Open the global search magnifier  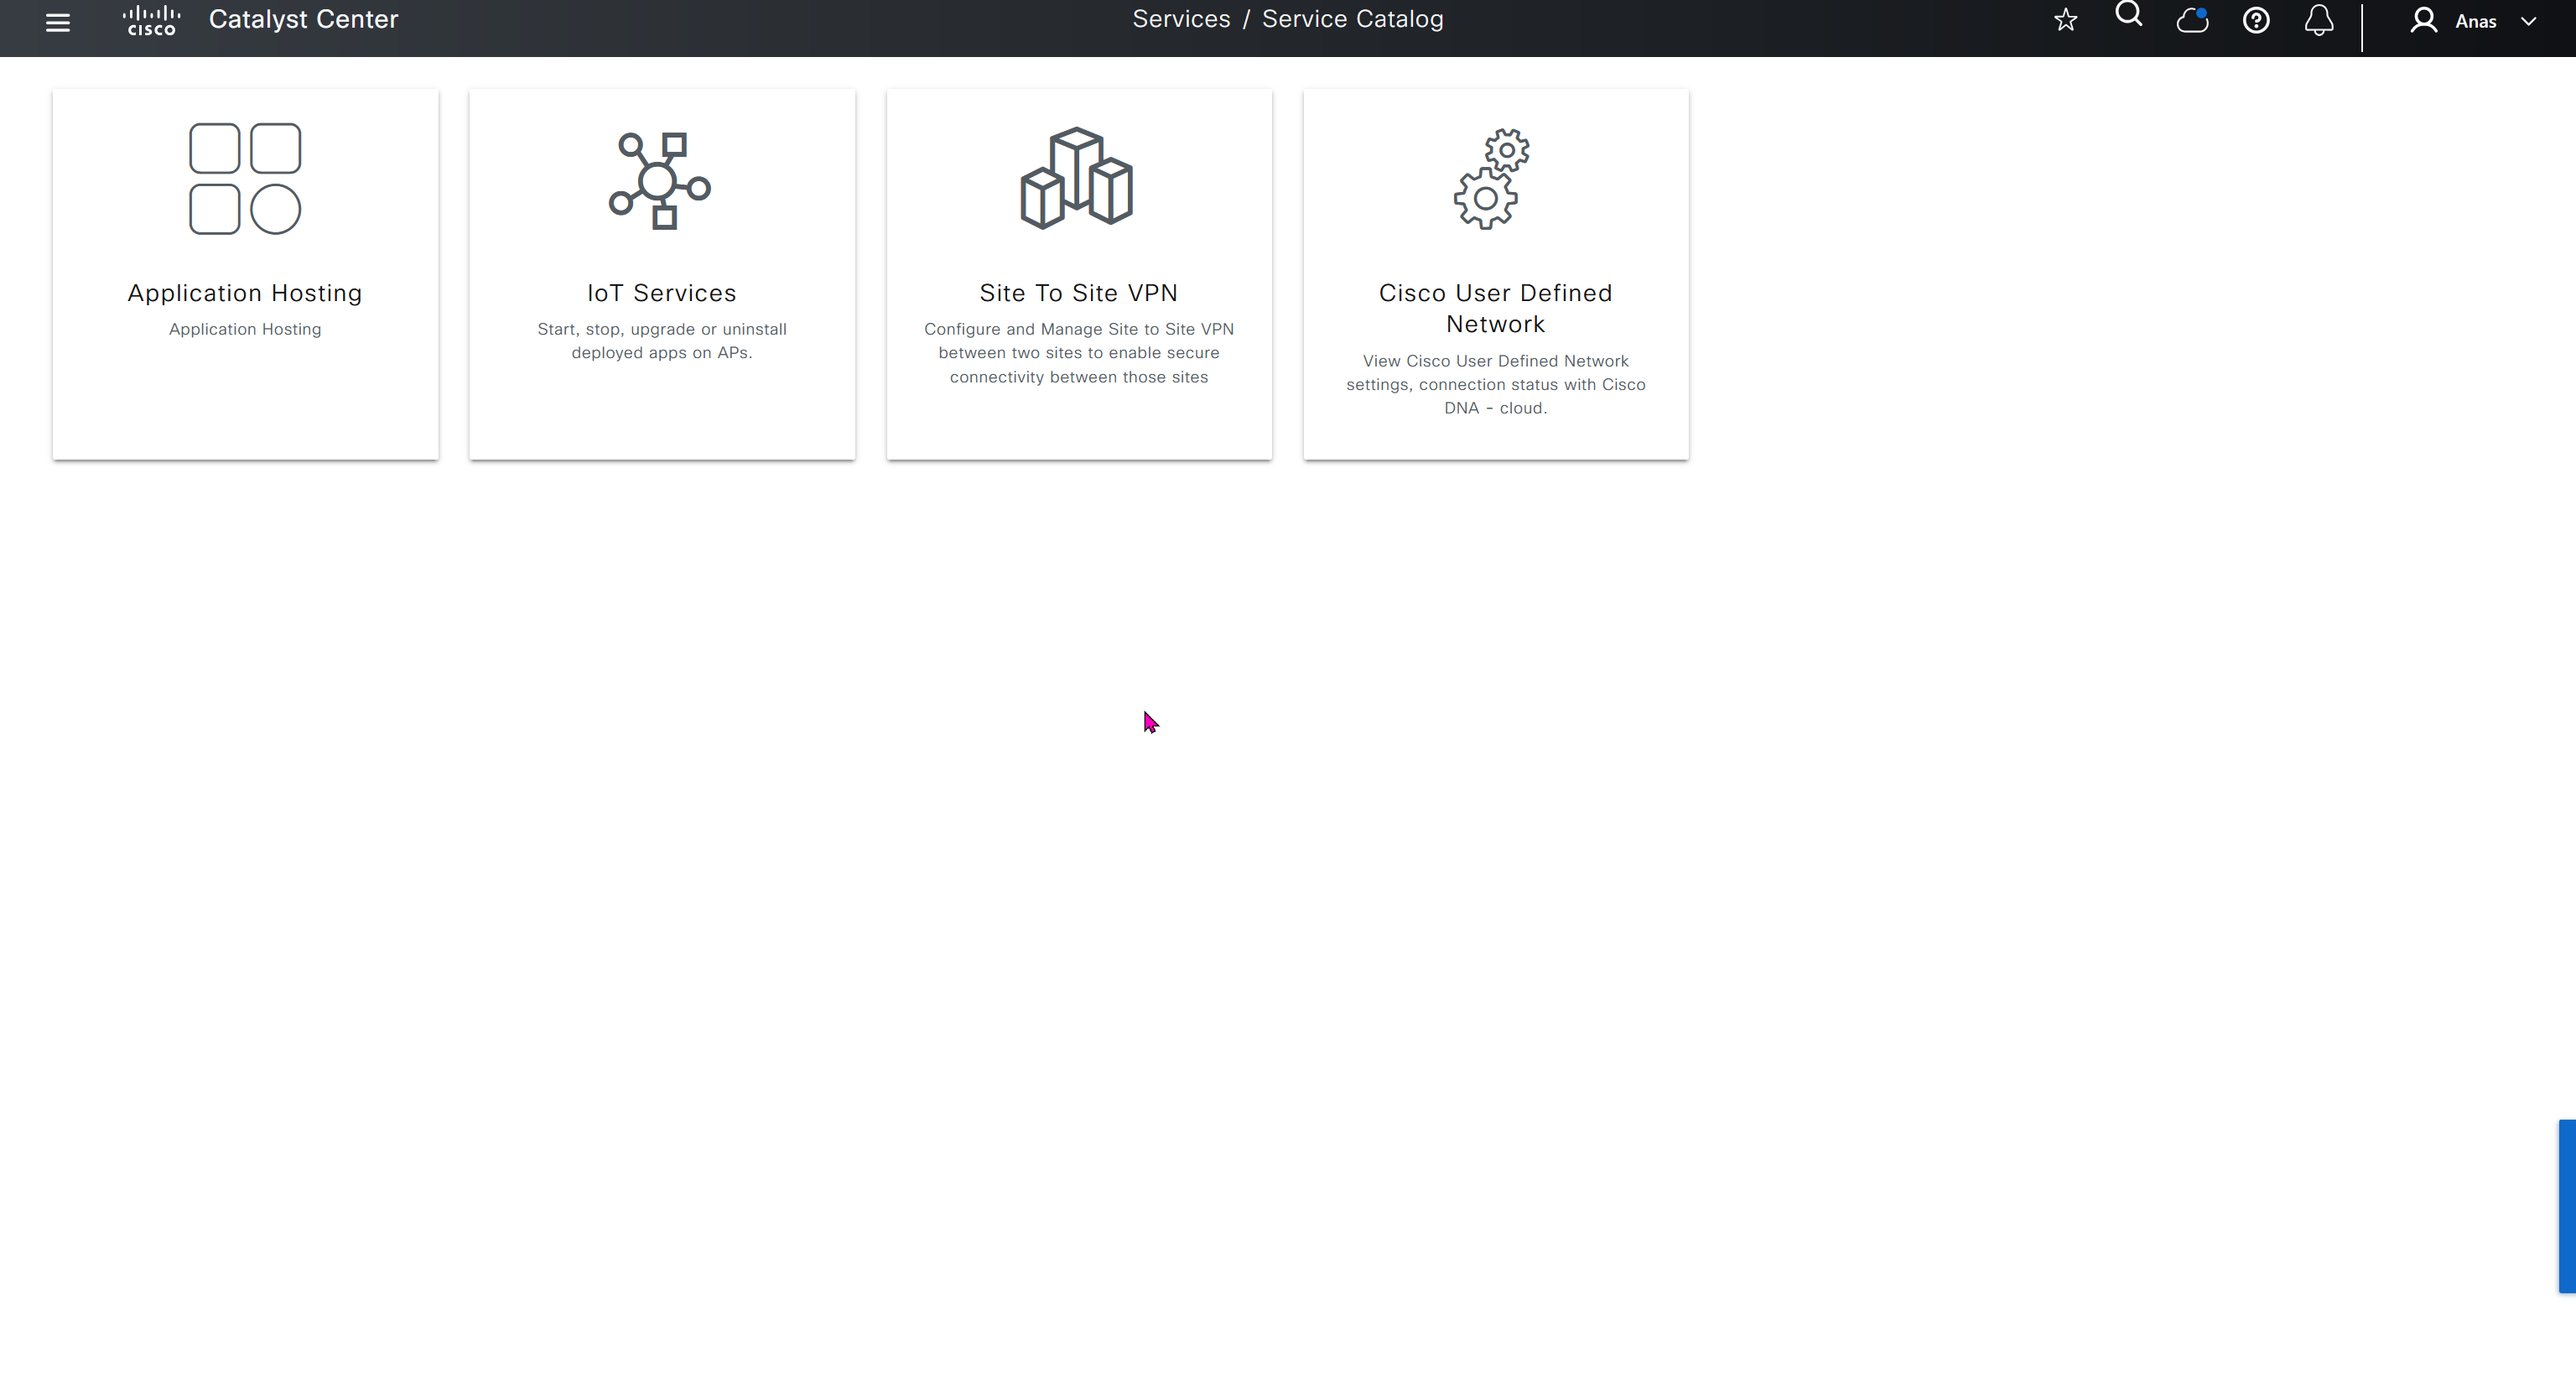pos(2129,16)
